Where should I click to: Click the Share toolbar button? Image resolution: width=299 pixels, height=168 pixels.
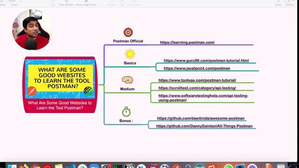click(278, 3)
